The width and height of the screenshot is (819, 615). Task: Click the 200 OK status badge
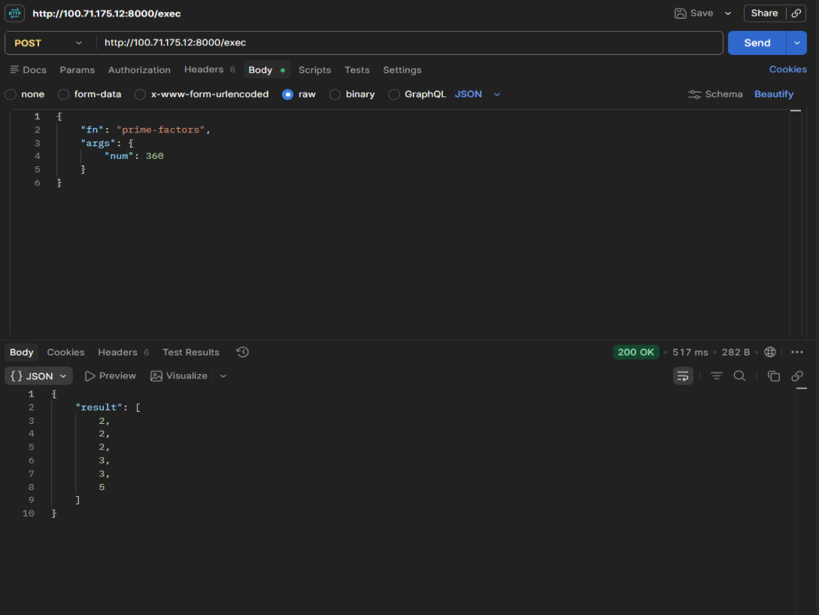(x=635, y=352)
